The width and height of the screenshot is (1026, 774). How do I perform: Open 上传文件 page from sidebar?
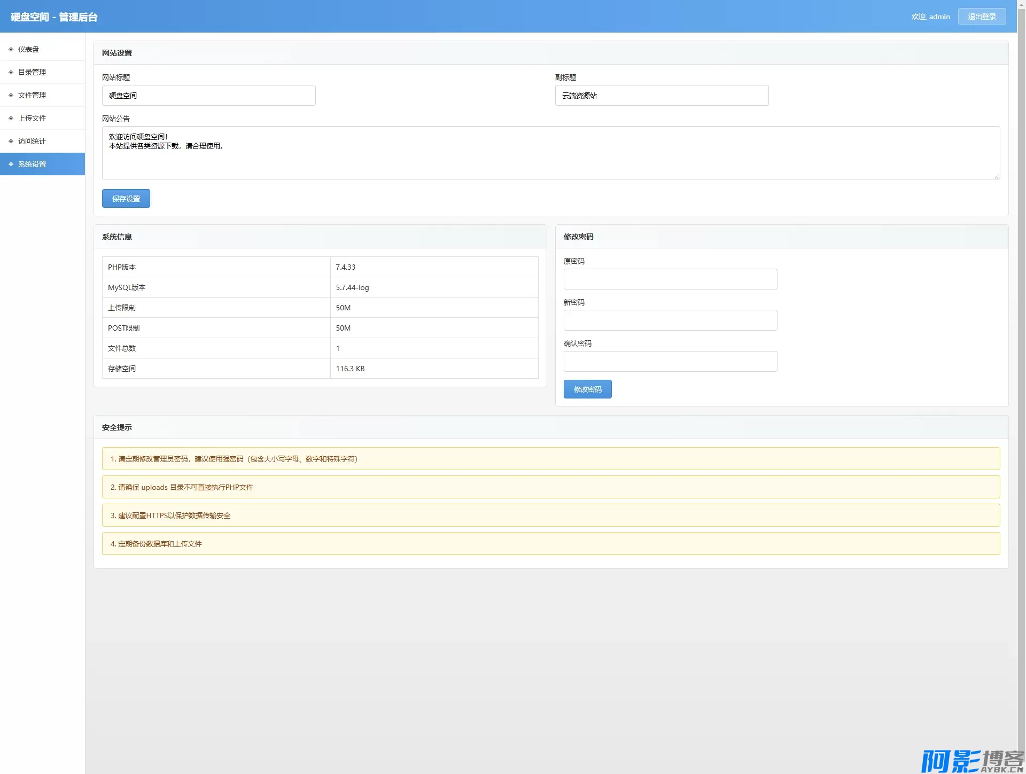click(32, 118)
